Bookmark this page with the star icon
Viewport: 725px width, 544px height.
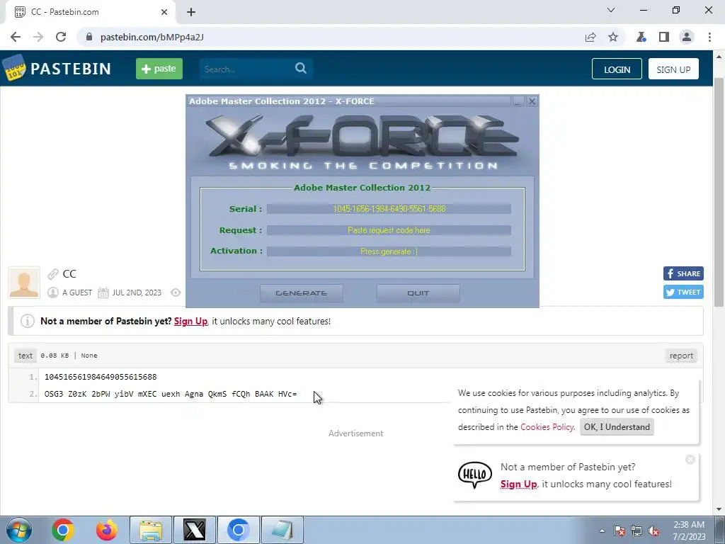coord(613,37)
